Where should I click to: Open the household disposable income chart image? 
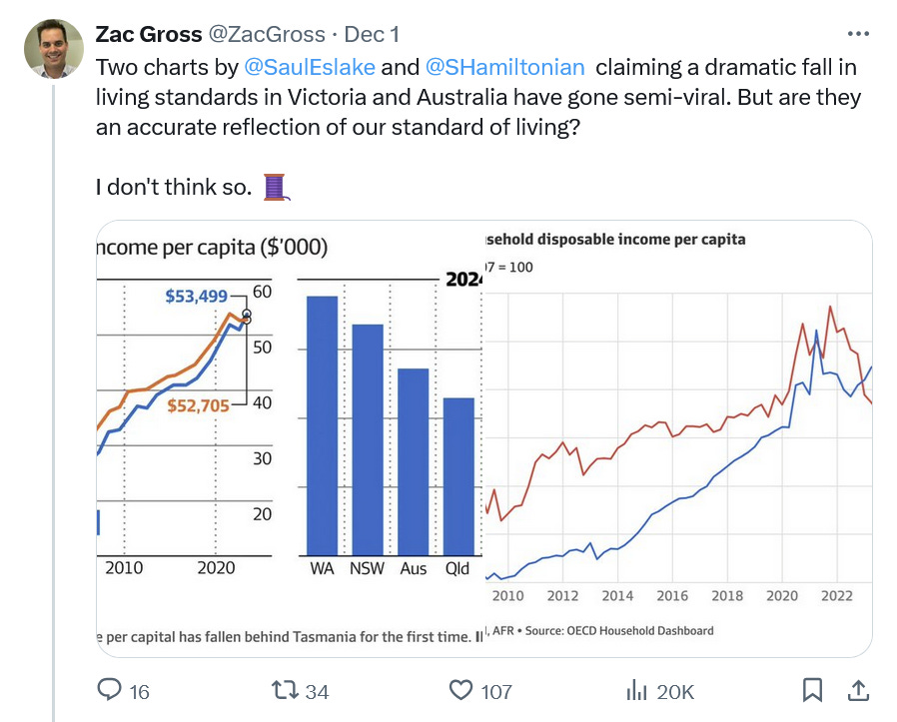(678, 438)
